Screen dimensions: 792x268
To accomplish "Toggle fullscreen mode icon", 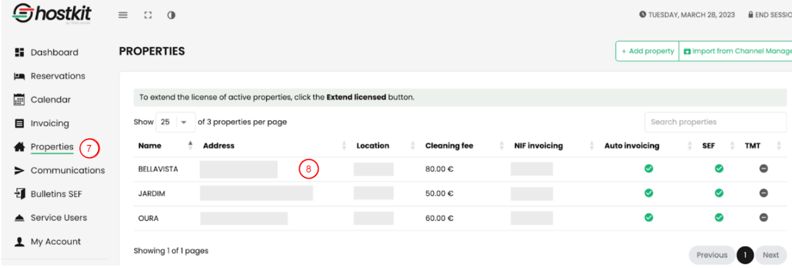I will pyautogui.click(x=148, y=15).
